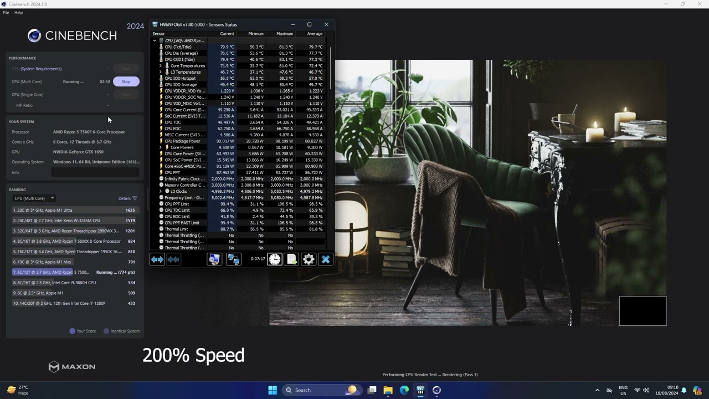Open the ENG US language switcher
The image size is (709, 399).
(623, 390)
